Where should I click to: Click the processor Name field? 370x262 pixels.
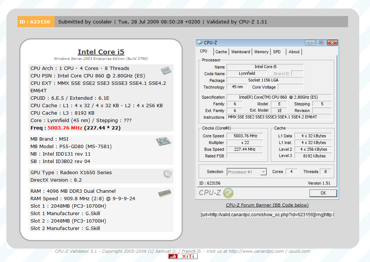pyautogui.click(x=265, y=67)
